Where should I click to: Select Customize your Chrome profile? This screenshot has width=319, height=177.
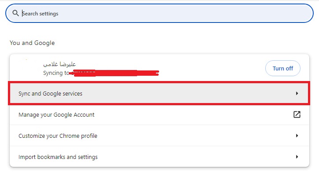pos(159,136)
